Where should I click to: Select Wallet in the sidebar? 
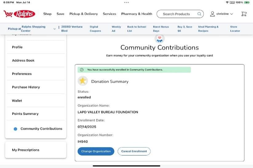point(36,101)
